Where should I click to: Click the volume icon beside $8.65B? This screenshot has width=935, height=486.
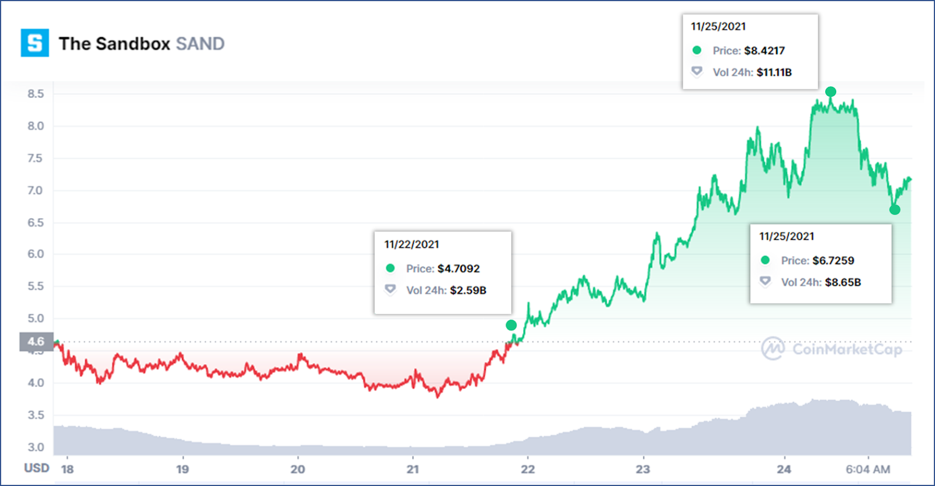pyautogui.click(x=765, y=281)
